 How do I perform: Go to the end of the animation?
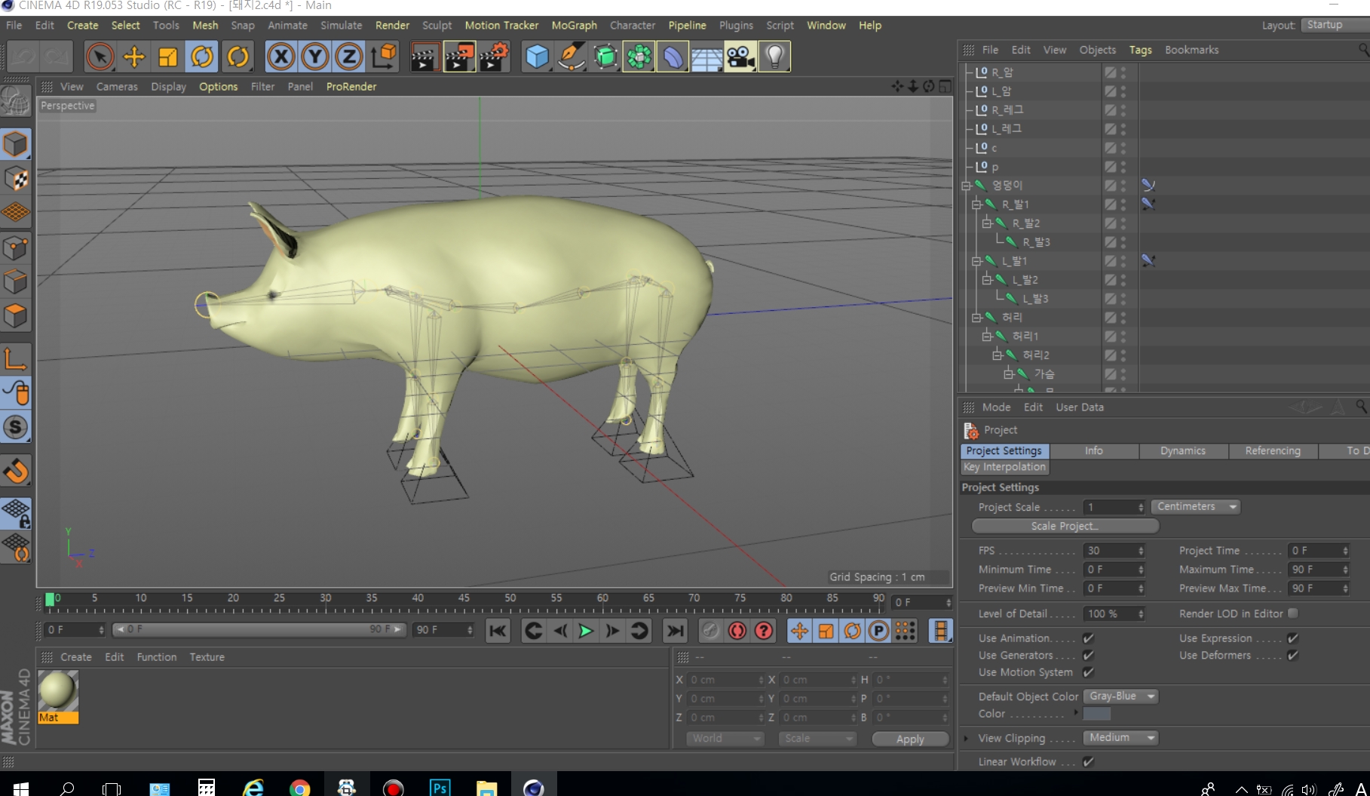coord(676,631)
